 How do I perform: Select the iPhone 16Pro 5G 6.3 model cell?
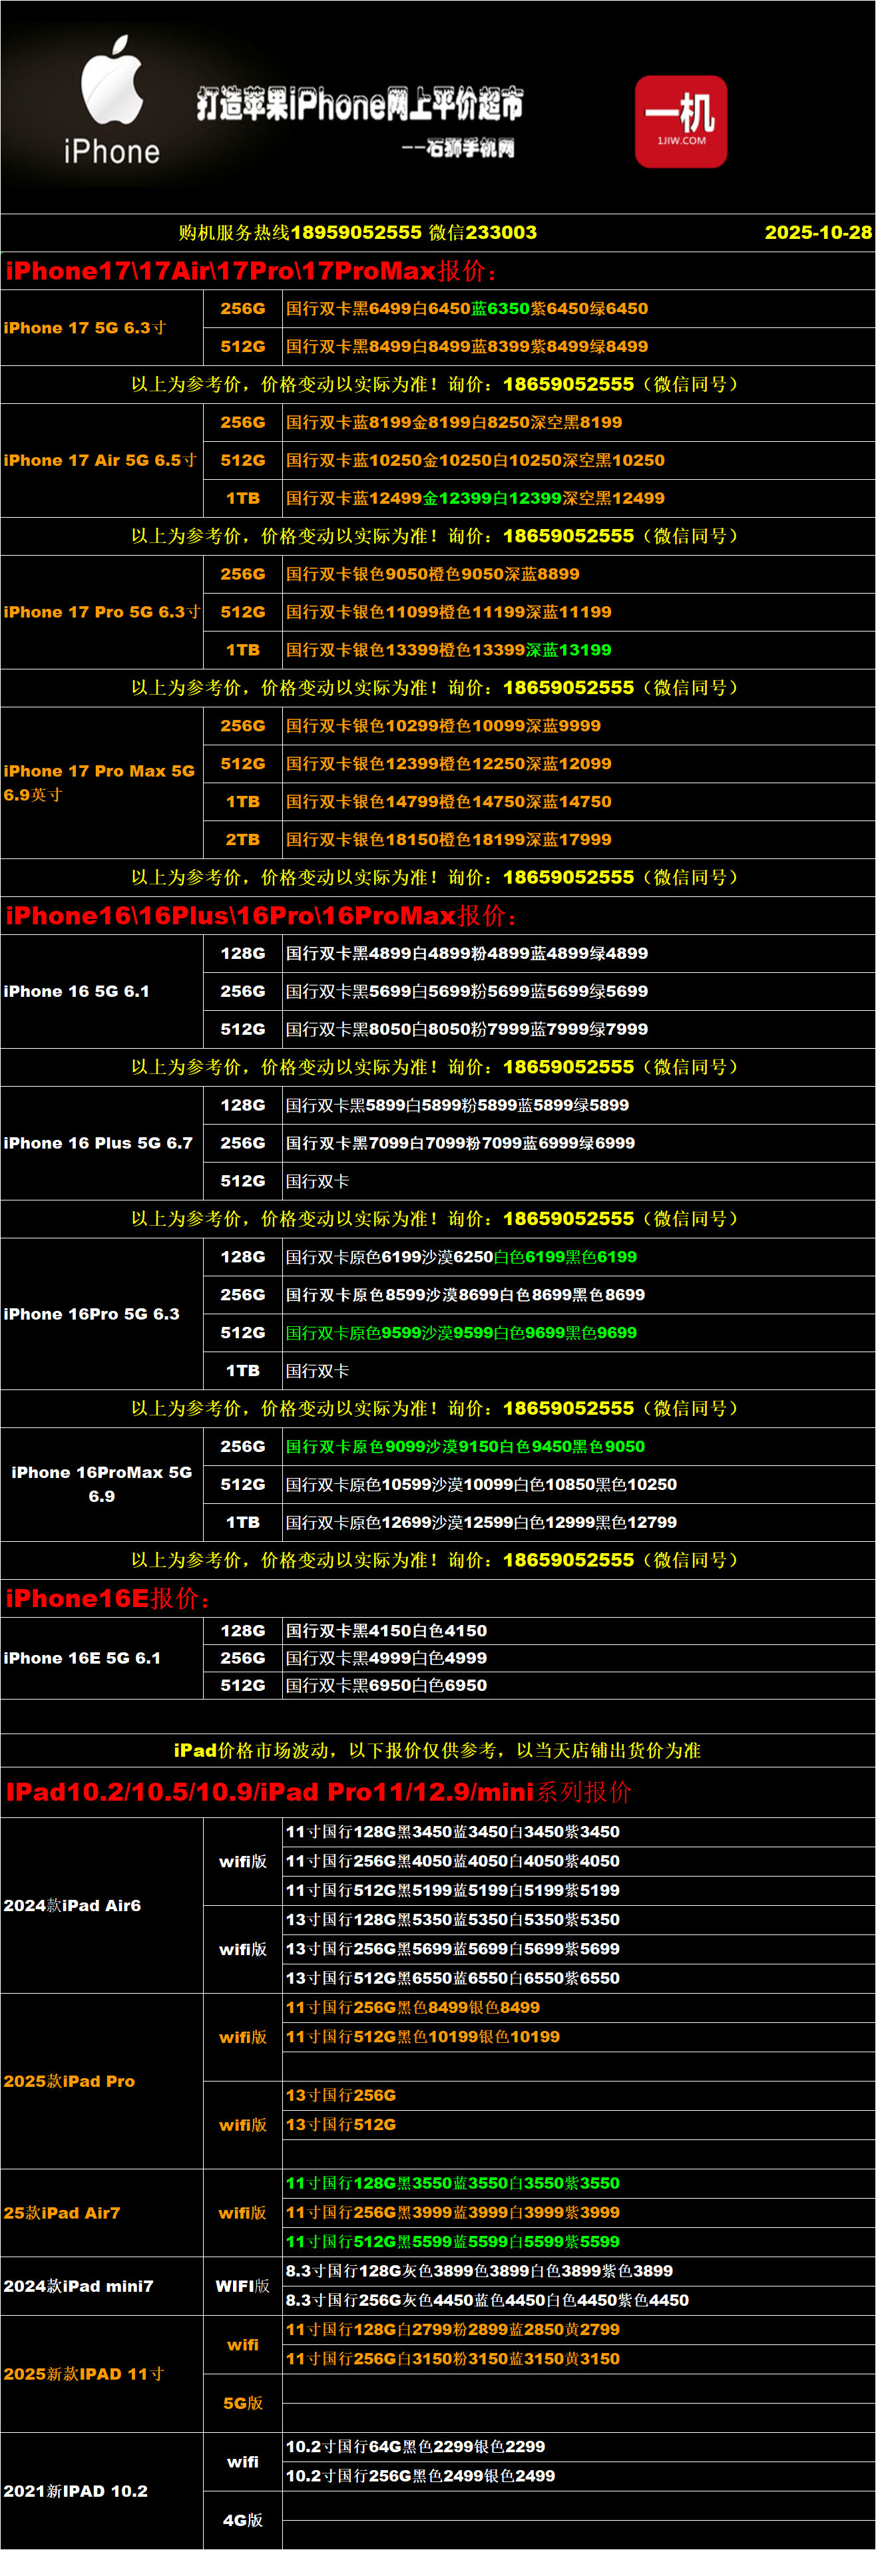coord(92,1314)
